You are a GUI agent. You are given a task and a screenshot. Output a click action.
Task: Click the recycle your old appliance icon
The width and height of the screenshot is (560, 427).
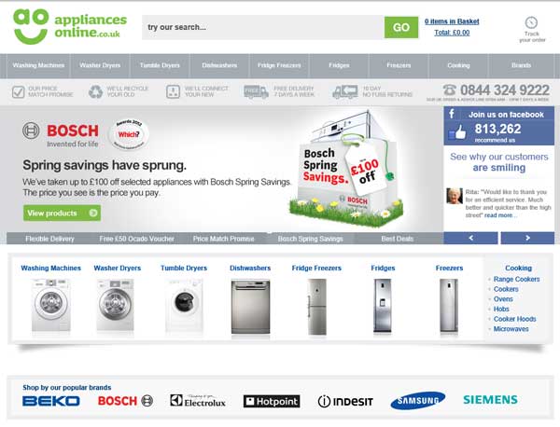click(95, 91)
